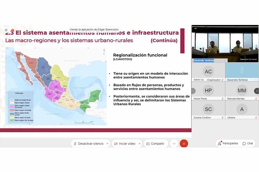The image size is (259, 172).
Task: Click the highlighted Desarrollo Territorial name label
Action: pos(204,61)
